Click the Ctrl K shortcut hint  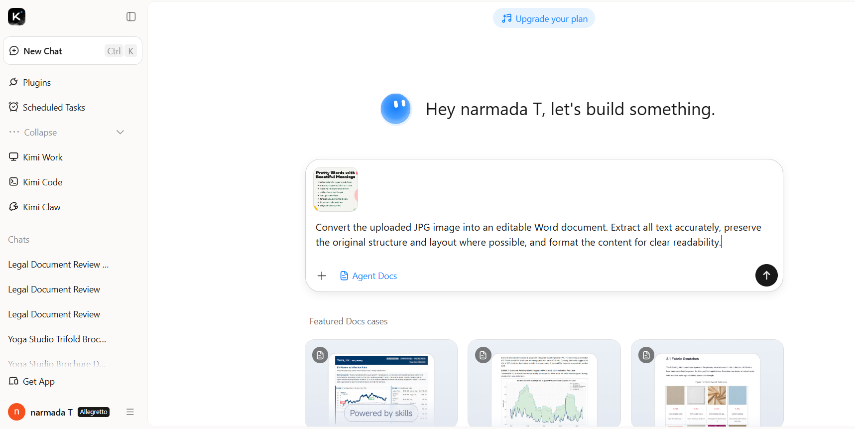[x=121, y=51]
